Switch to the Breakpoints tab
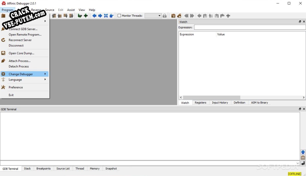Viewport: 306px width, 176px height. click(43, 169)
